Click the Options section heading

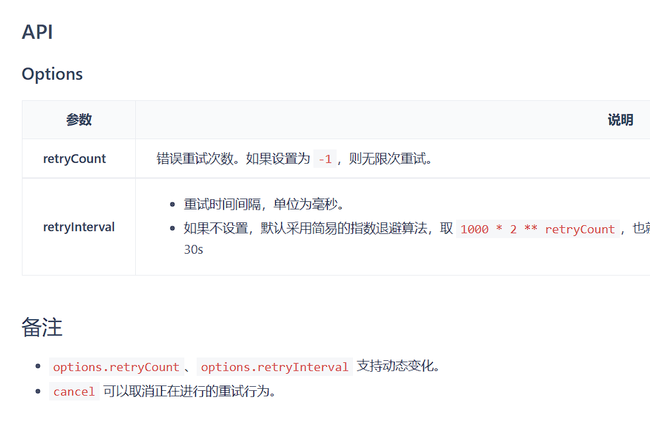tap(52, 74)
